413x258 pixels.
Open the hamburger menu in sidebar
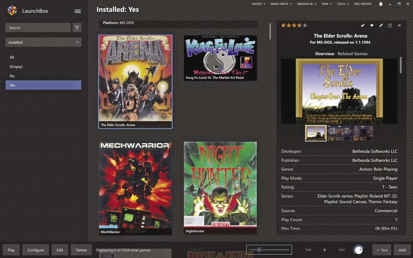point(77,11)
